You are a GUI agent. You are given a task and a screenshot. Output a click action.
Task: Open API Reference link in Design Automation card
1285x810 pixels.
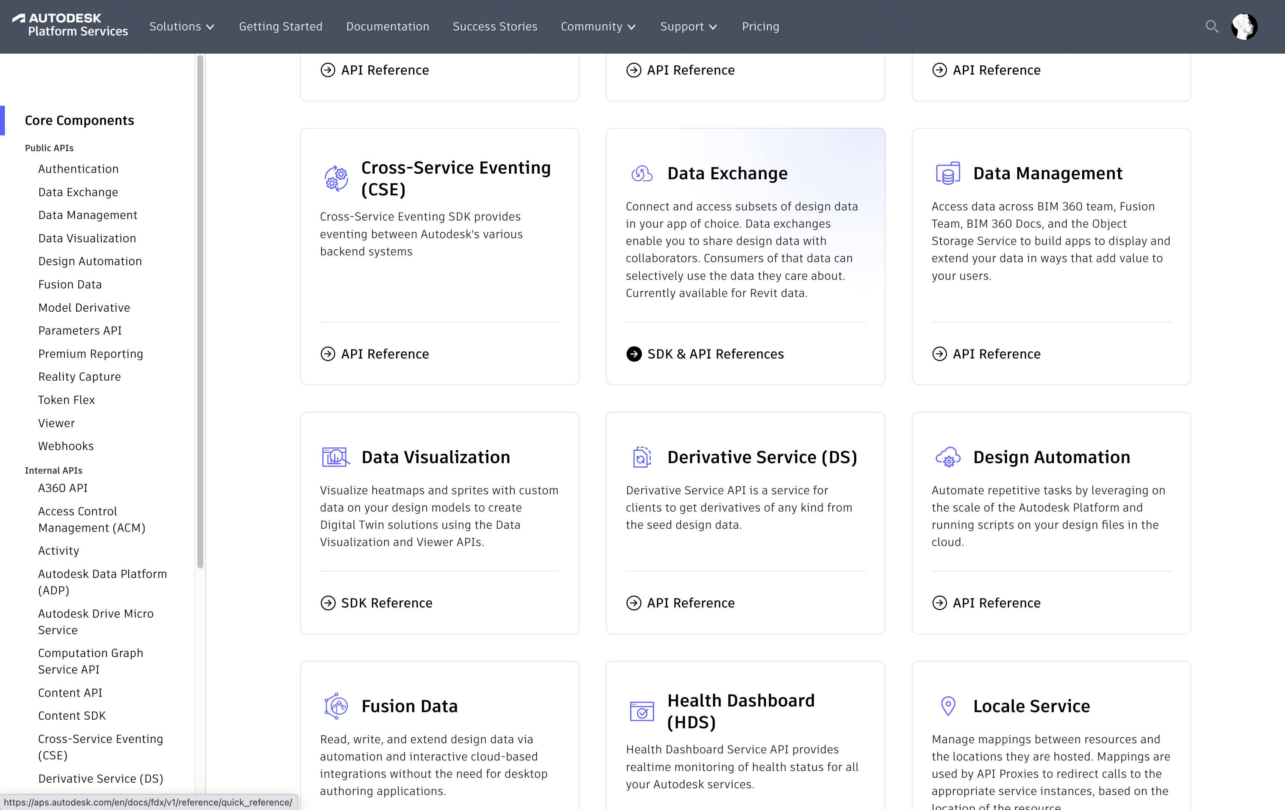(x=996, y=603)
